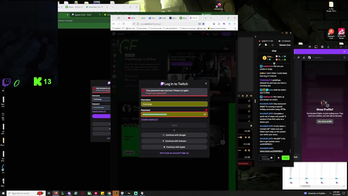Click into the masked Password field

point(174,114)
